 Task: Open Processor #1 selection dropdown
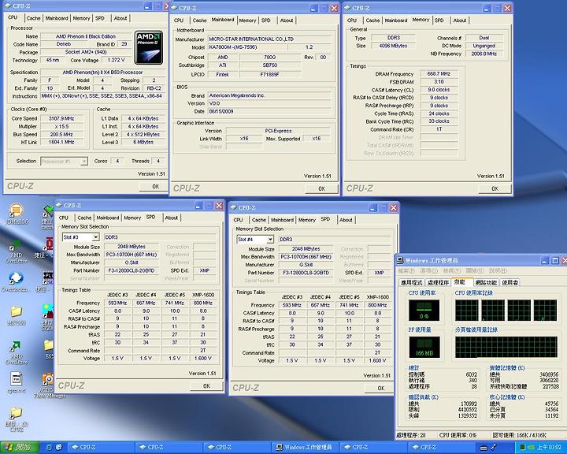[x=84, y=161]
